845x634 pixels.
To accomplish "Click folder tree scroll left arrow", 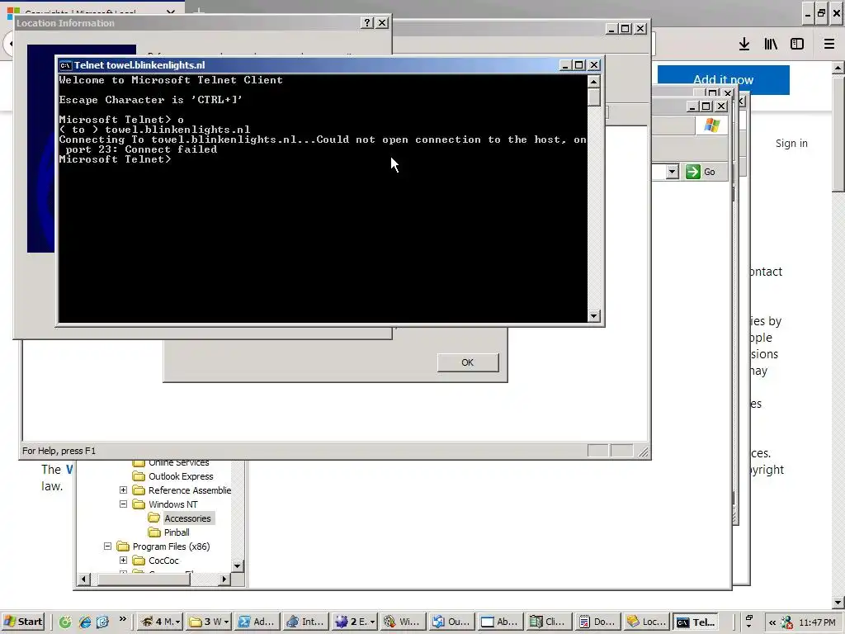I will tap(83, 579).
